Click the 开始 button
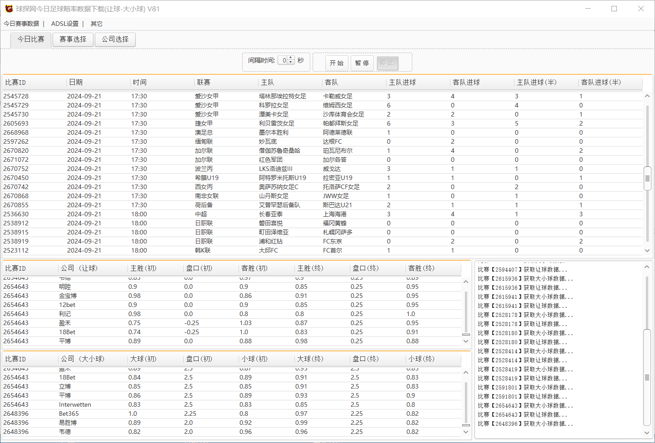The image size is (655, 443). [x=337, y=63]
